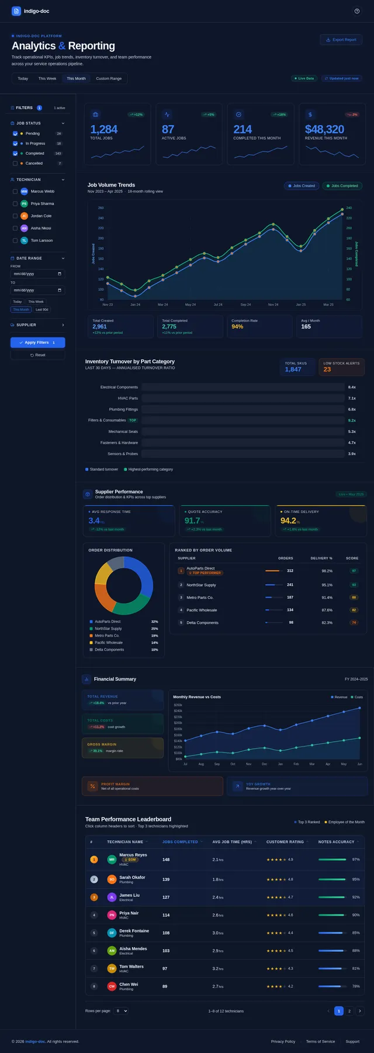Screen dimensions: 374x1053
Task: Check the Tom Larsson technician filter
Action: click(x=15, y=240)
